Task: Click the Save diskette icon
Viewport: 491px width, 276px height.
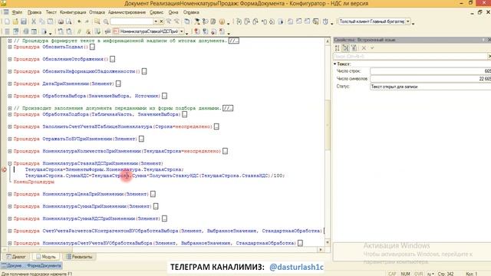Action: pyautogui.click(x=24, y=21)
